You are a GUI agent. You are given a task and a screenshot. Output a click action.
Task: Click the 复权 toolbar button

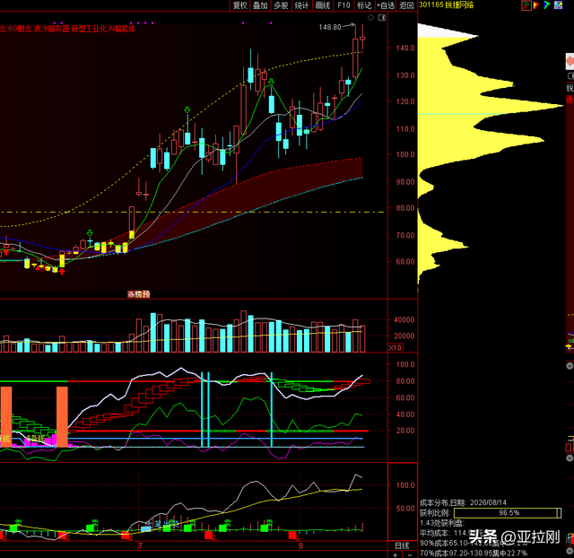point(240,5)
